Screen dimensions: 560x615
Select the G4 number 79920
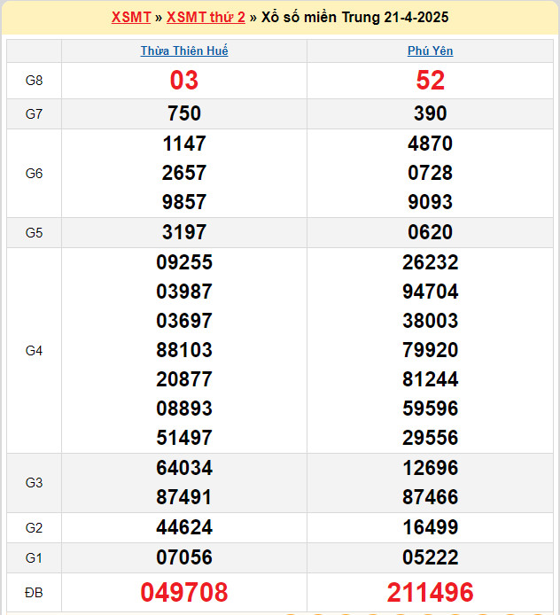tap(431, 350)
